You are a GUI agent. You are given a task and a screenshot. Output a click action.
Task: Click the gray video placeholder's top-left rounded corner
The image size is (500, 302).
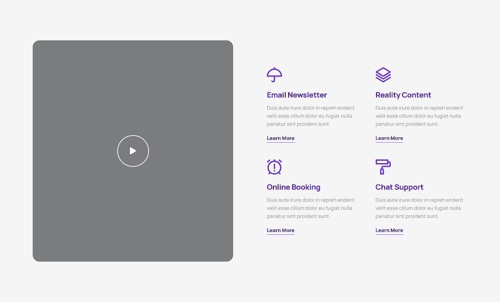point(36,43)
